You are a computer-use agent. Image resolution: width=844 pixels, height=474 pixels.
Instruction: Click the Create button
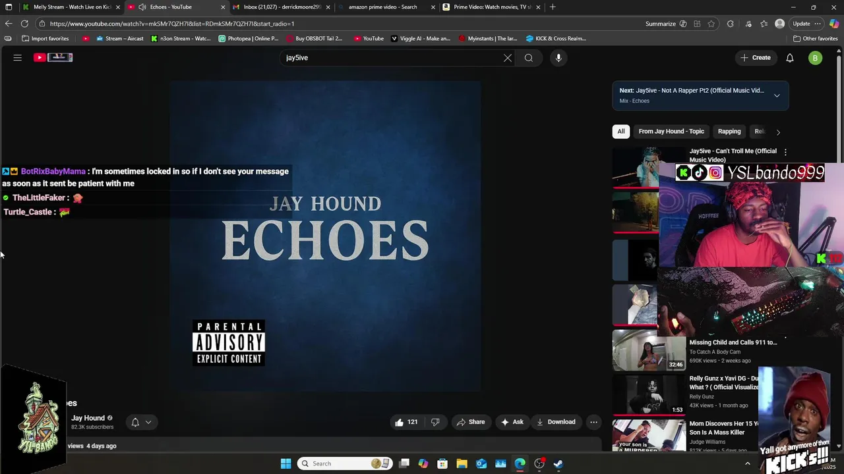tap(756, 58)
